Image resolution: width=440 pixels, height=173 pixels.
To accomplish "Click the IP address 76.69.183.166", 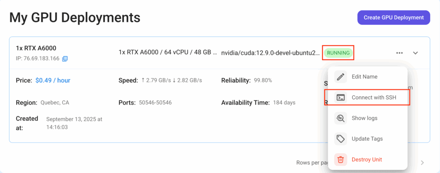I will (x=37, y=58).
